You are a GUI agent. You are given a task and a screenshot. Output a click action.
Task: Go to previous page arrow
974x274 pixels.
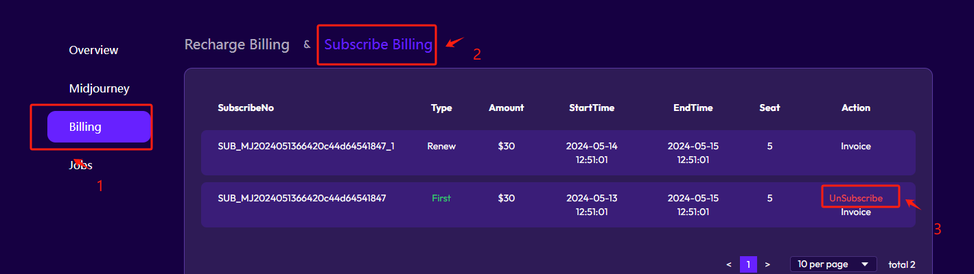point(728,264)
